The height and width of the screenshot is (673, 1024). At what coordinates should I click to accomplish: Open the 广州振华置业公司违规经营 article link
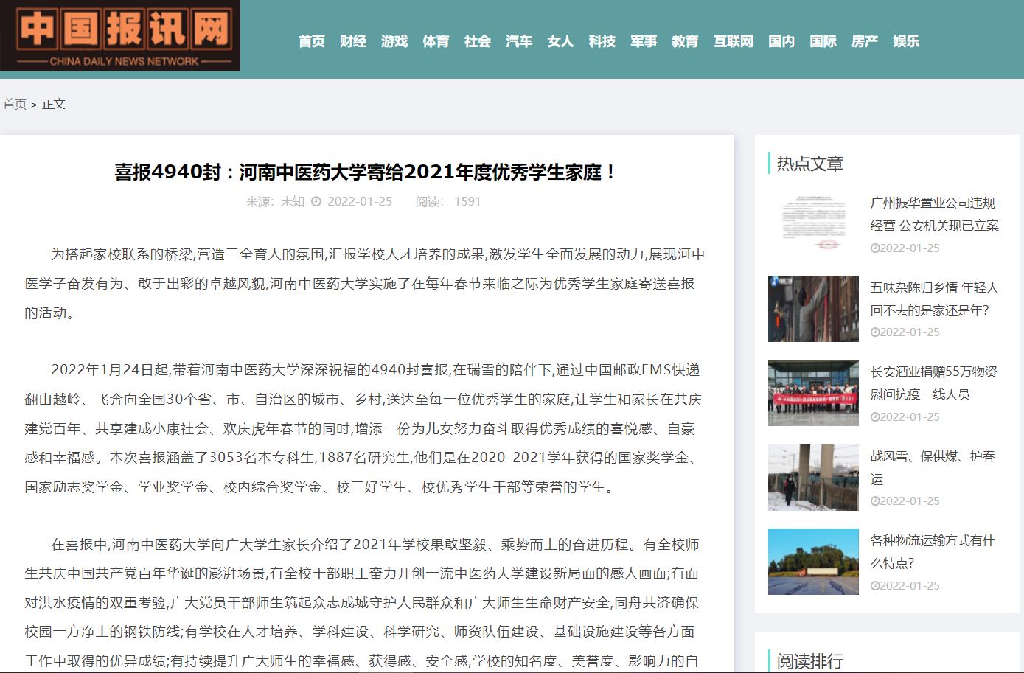point(934,214)
